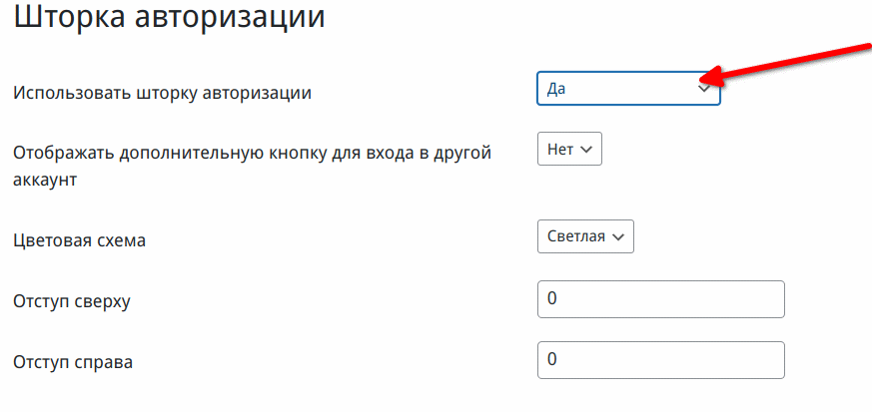Open the 'Нет' dropdown for additional login button
Viewport: 872px width, 412px height.
[x=569, y=149]
